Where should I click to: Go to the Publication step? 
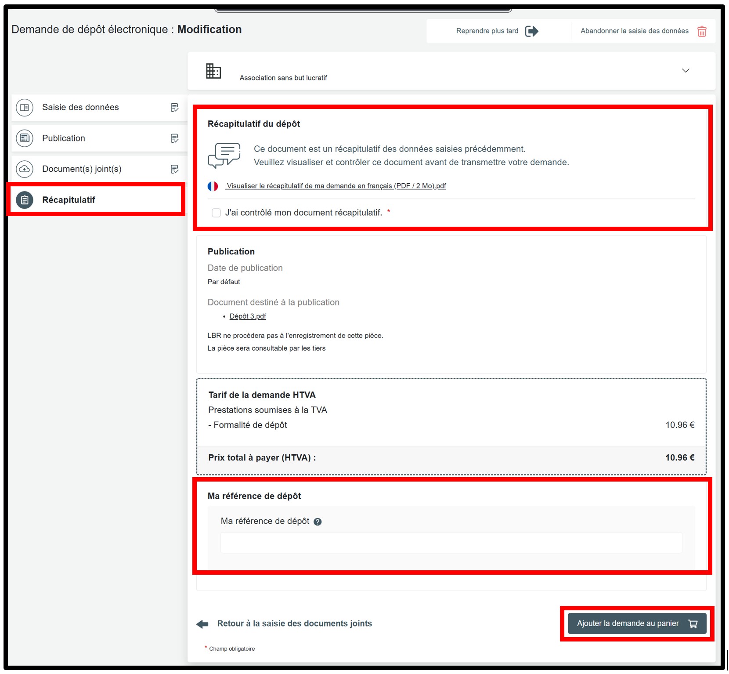point(64,138)
